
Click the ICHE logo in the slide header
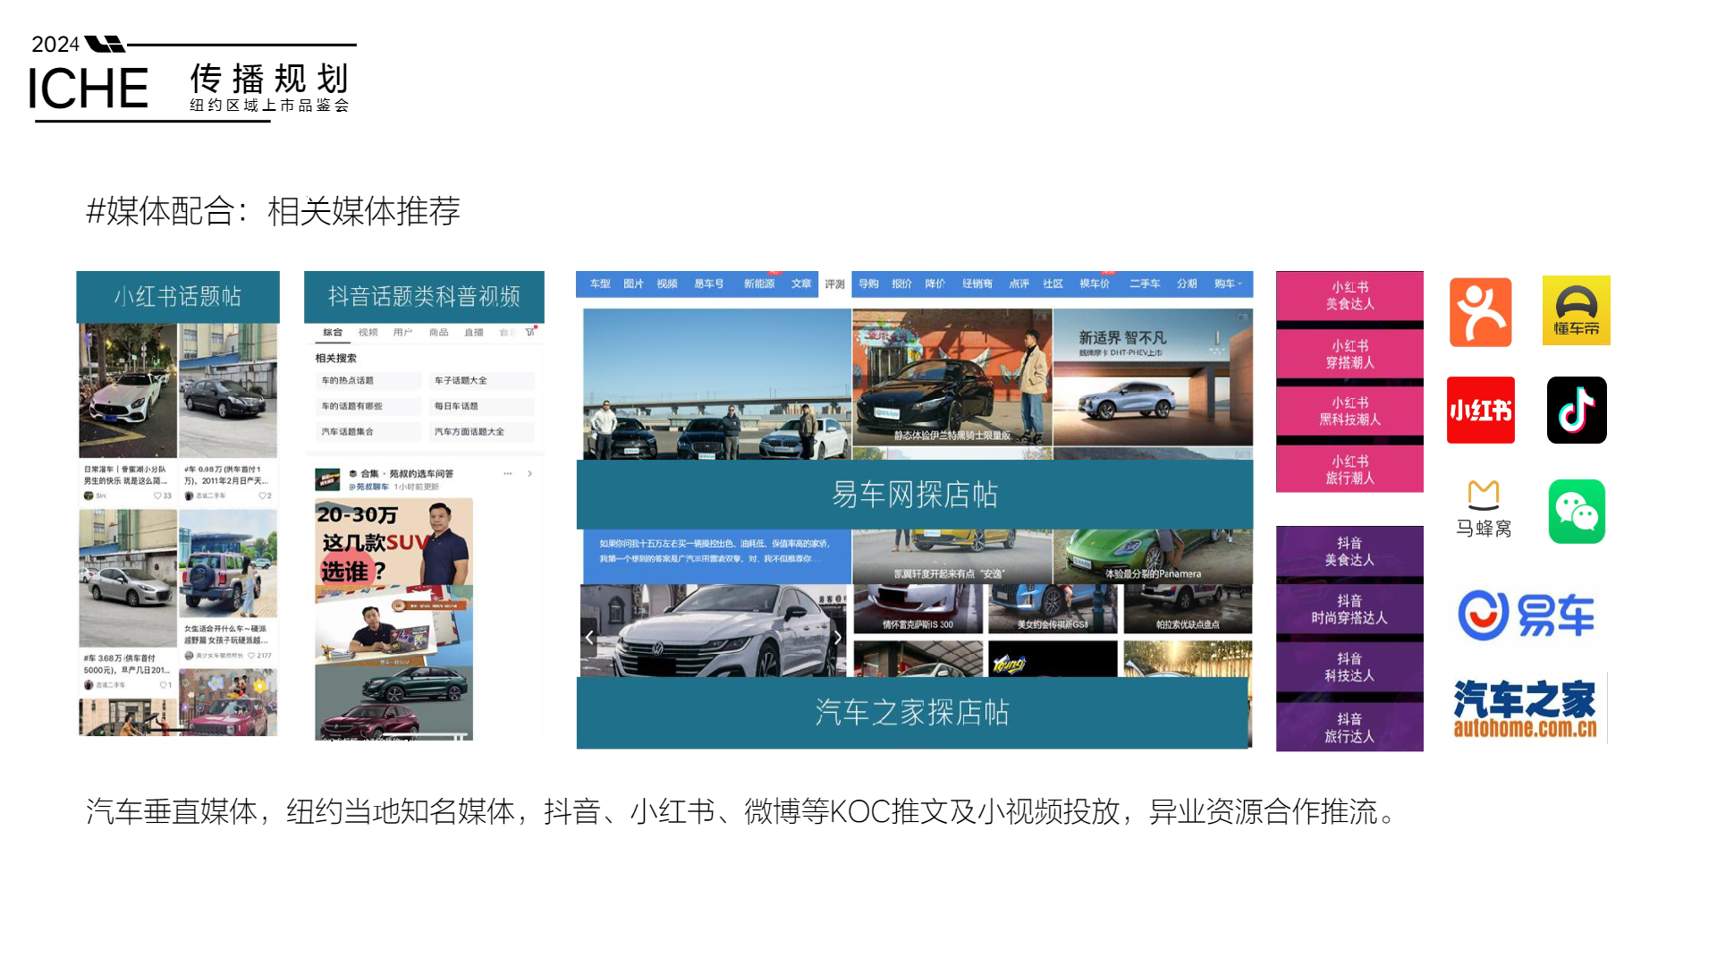88,89
